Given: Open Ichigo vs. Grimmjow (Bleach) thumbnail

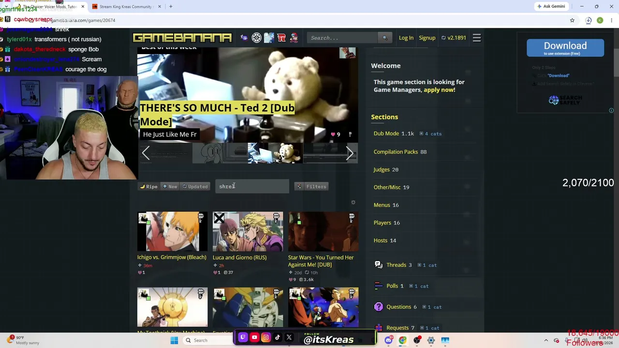Looking at the screenshot, I should 172,232.
